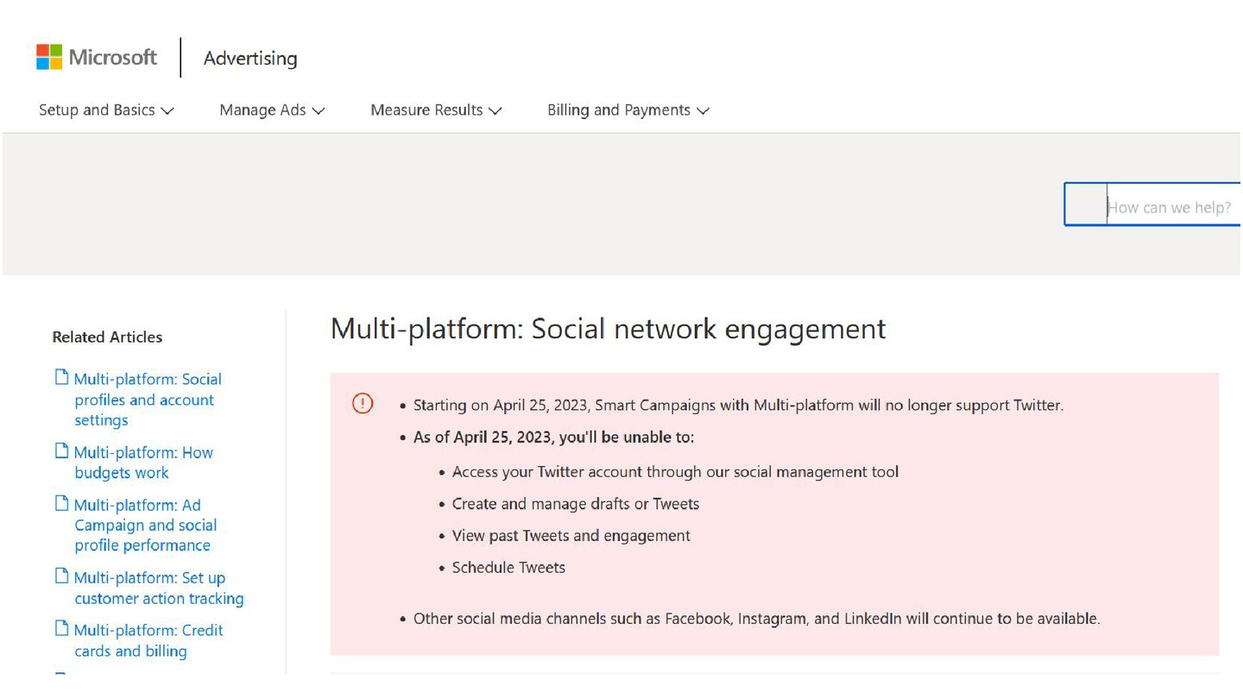Screen dimensions: 1243x699
Task: Expand the Setup and Basics menu
Action: coord(106,110)
